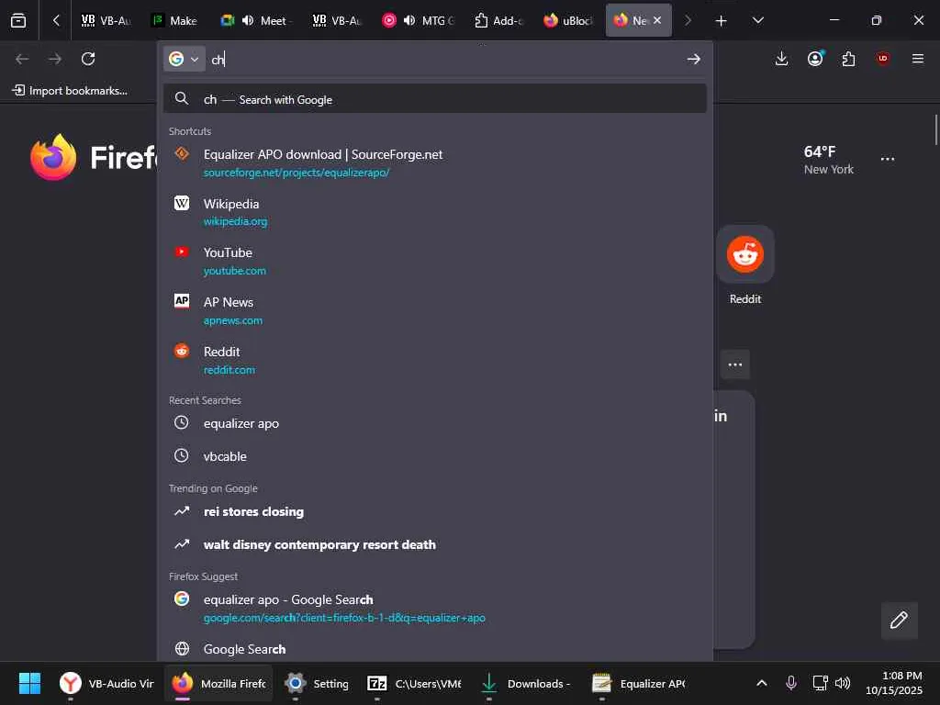Click the browser back arrow
Screen dimensions: 940x705
click(x=22, y=59)
